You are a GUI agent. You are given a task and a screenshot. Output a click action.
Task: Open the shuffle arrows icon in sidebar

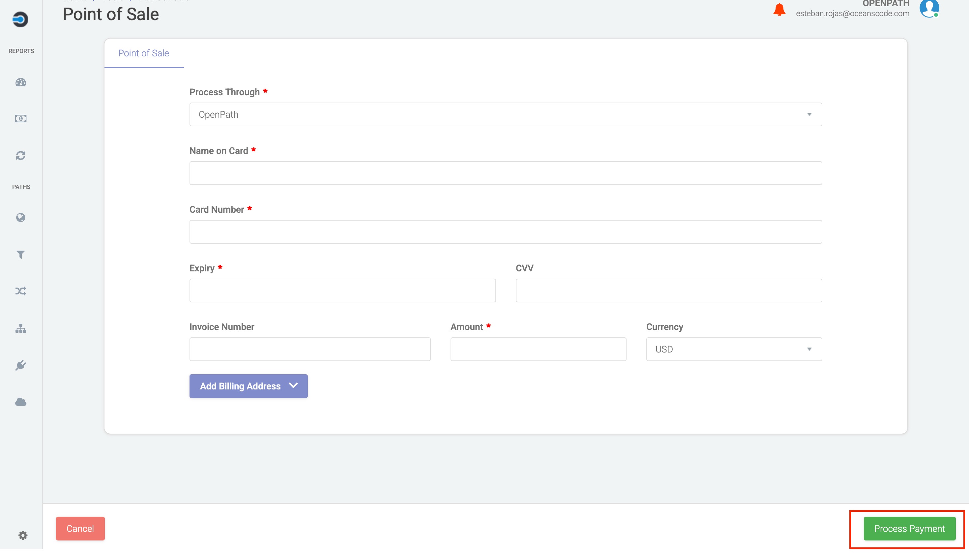click(21, 291)
